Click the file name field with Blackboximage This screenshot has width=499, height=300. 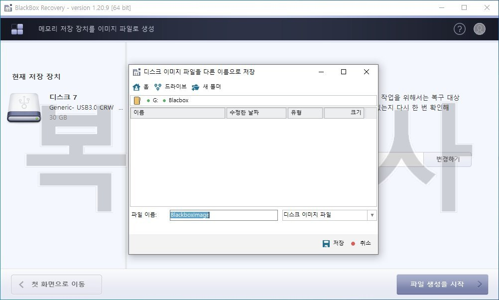tap(224, 215)
